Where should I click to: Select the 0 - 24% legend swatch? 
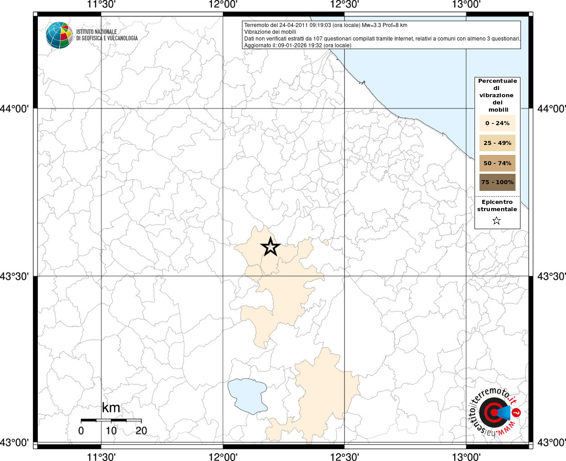[498, 123]
